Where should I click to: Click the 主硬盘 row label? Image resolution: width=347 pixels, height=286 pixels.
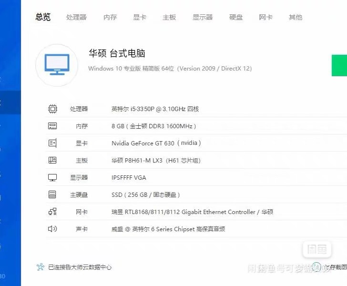pos(79,195)
